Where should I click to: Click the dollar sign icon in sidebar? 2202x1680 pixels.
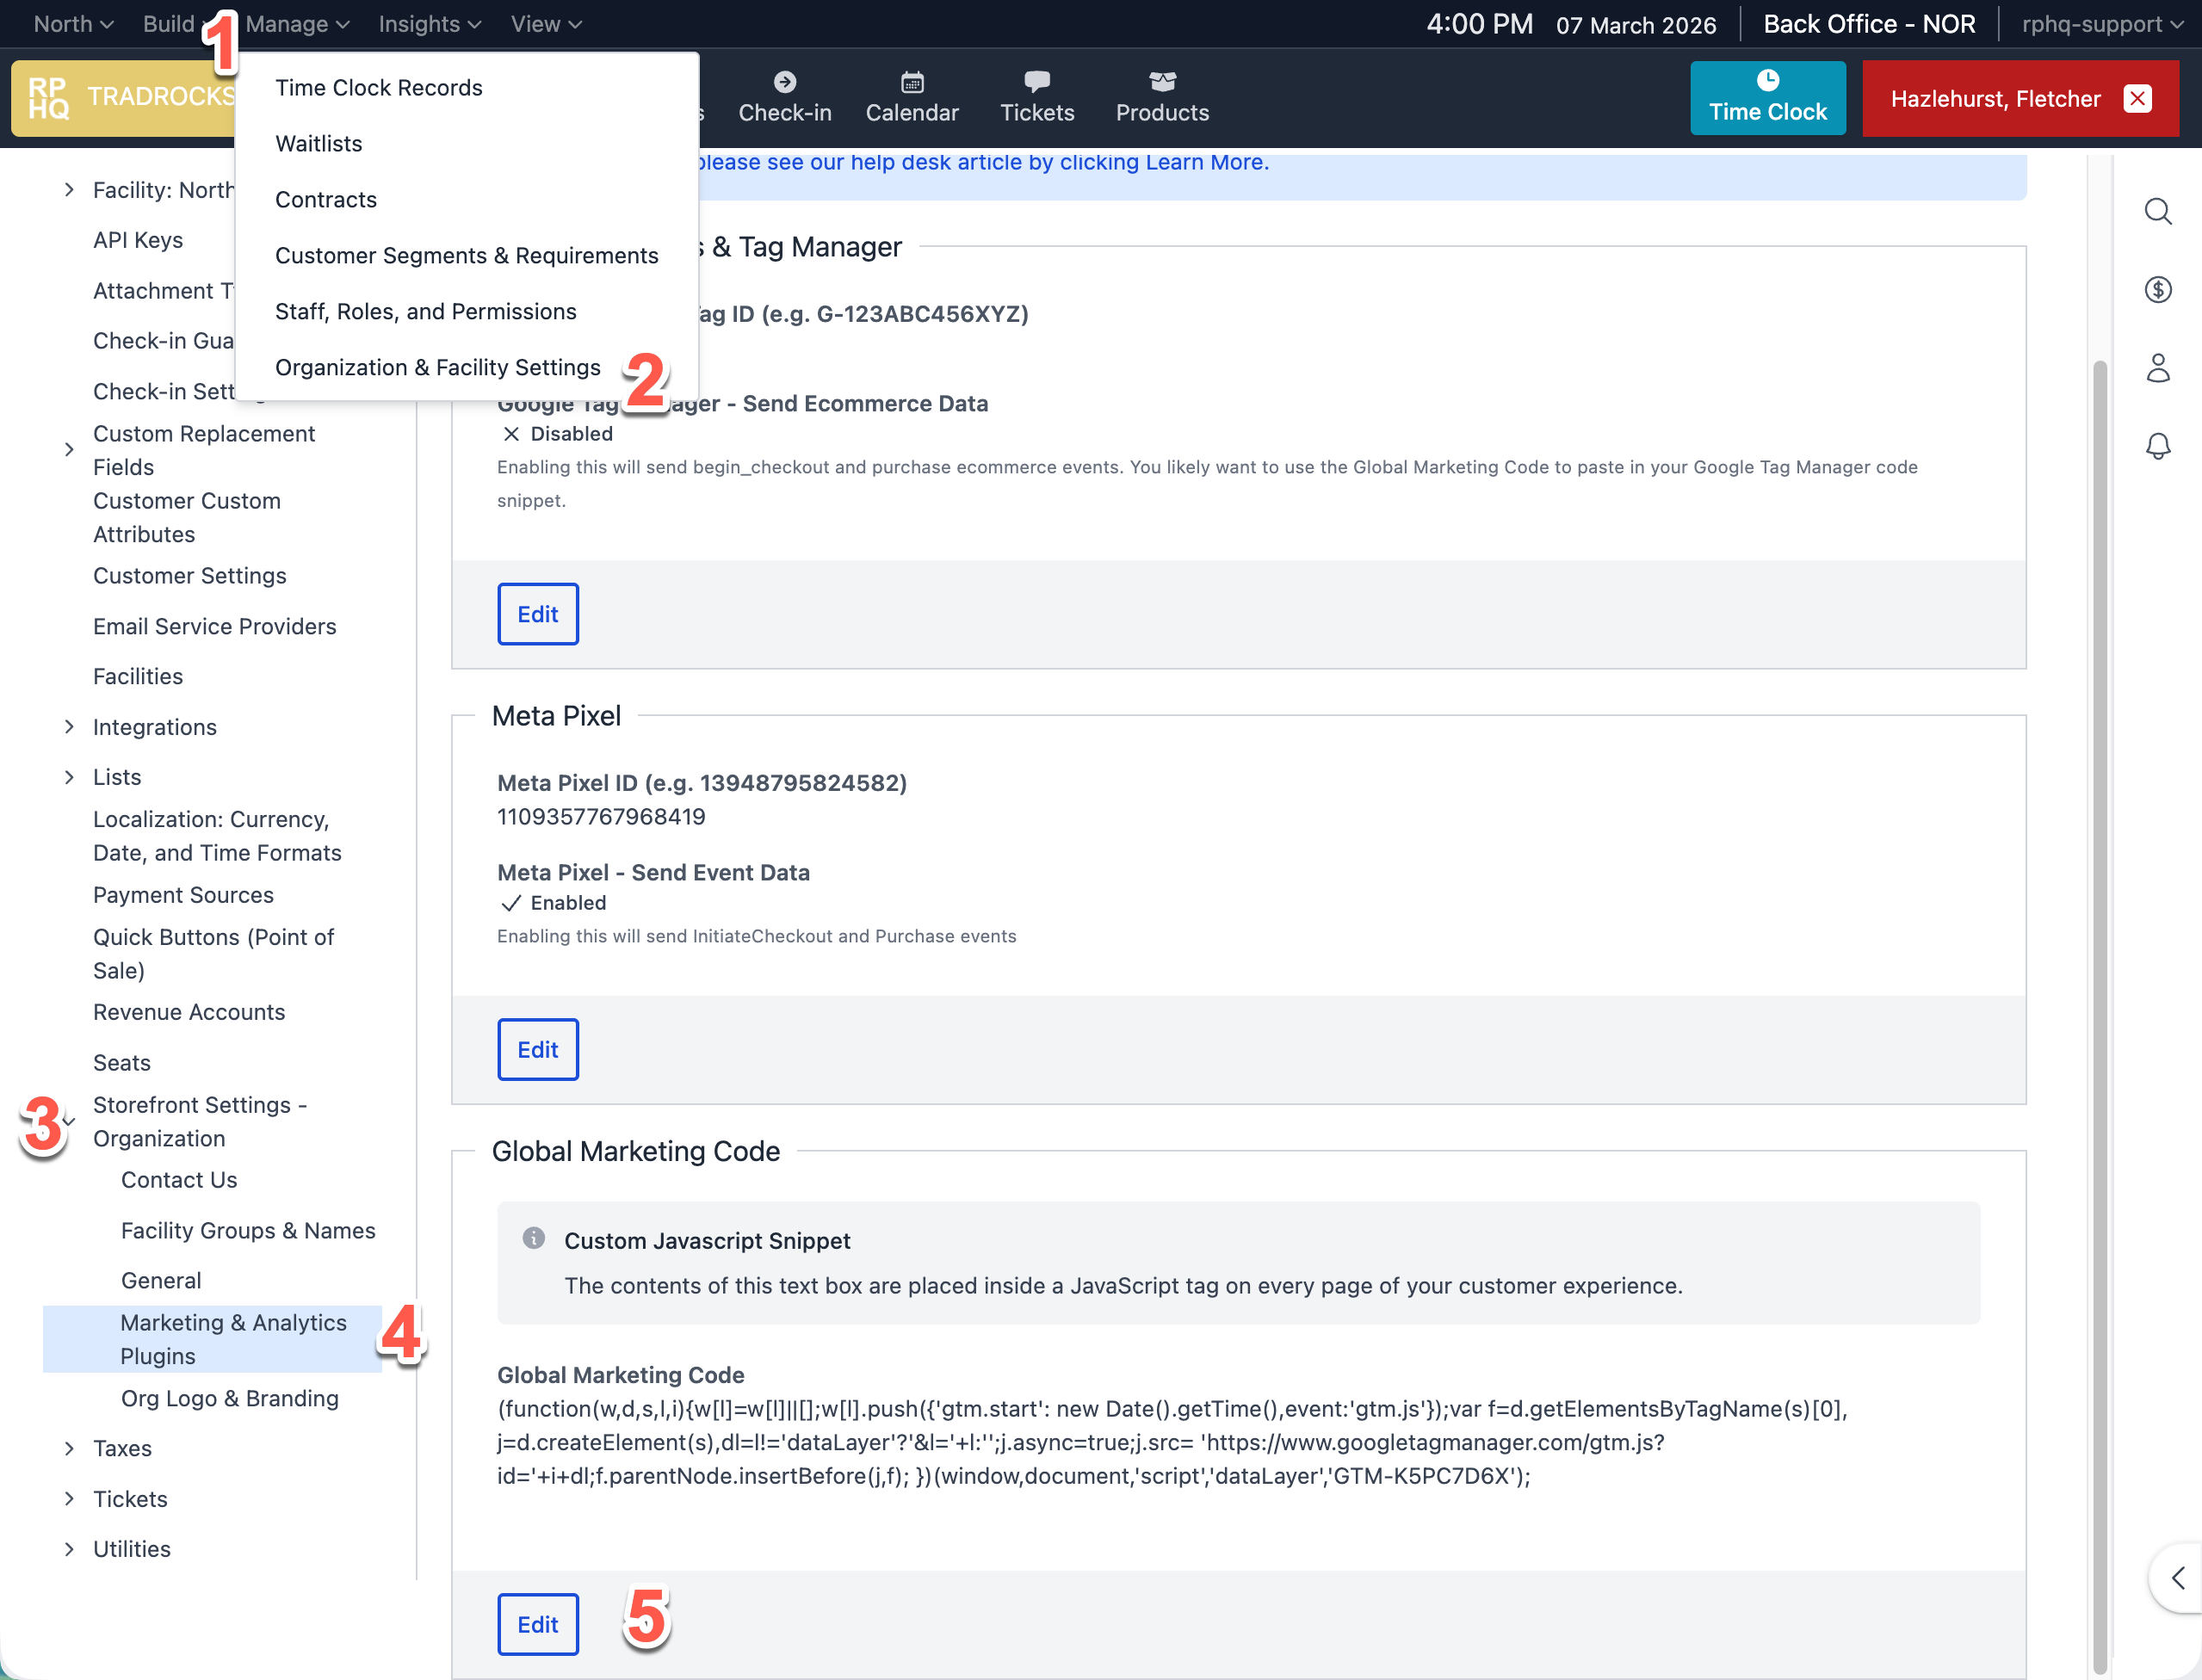tap(2157, 290)
